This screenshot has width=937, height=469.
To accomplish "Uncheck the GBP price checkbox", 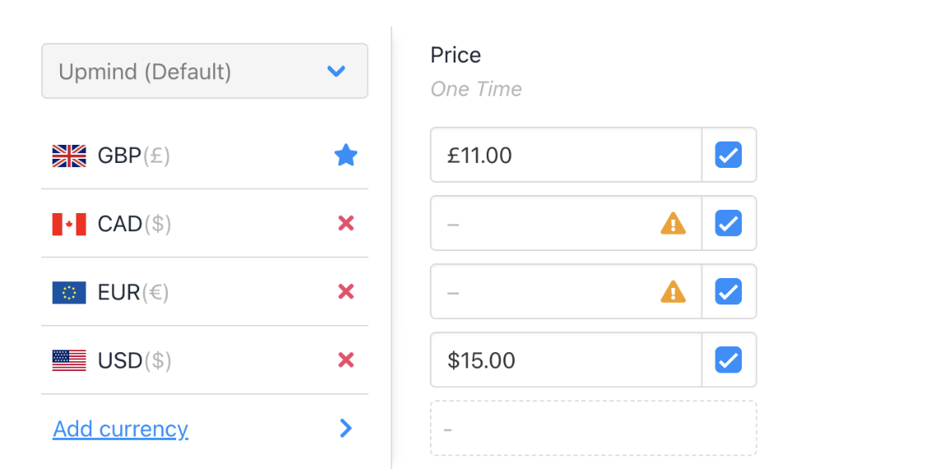I will pyautogui.click(x=729, y=155).
